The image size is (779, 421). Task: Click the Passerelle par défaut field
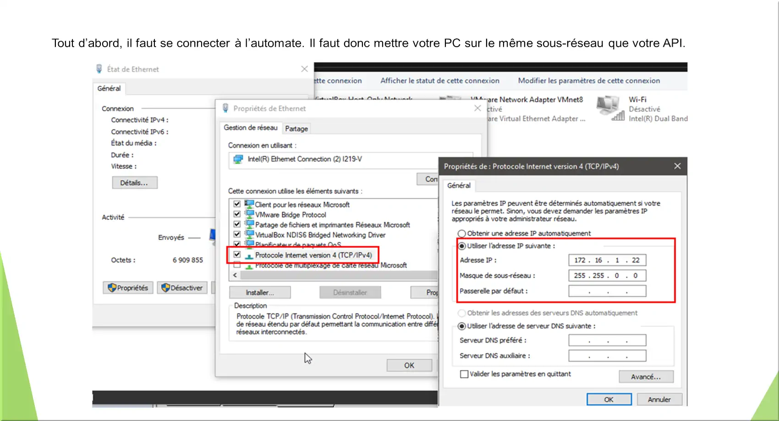click(x=607, y=291)
